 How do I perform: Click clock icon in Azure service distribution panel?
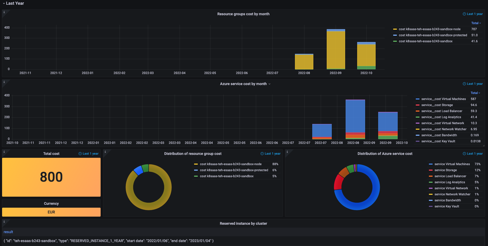464,154
